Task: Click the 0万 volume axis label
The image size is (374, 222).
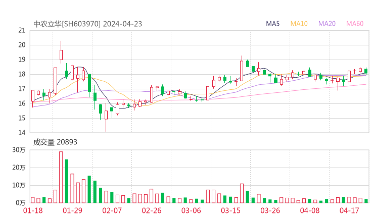Action: (21, 203)
